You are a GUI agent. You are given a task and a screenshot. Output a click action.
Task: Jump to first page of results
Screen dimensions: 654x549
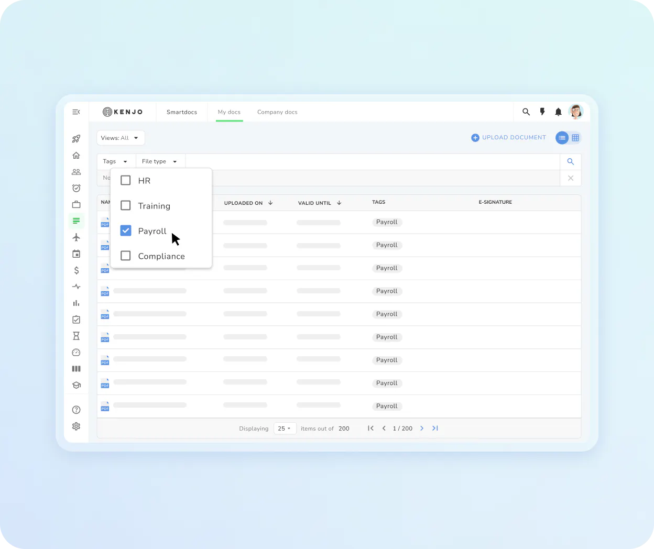coord(370,429)
